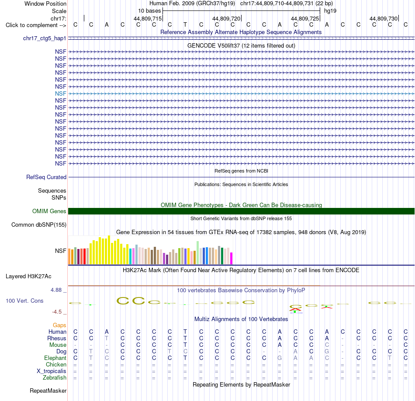415x401 pixels.
Task: Click '100 vertebrates Basewise Conservation by PhyloP' title
Action: [x=241, y=290]
